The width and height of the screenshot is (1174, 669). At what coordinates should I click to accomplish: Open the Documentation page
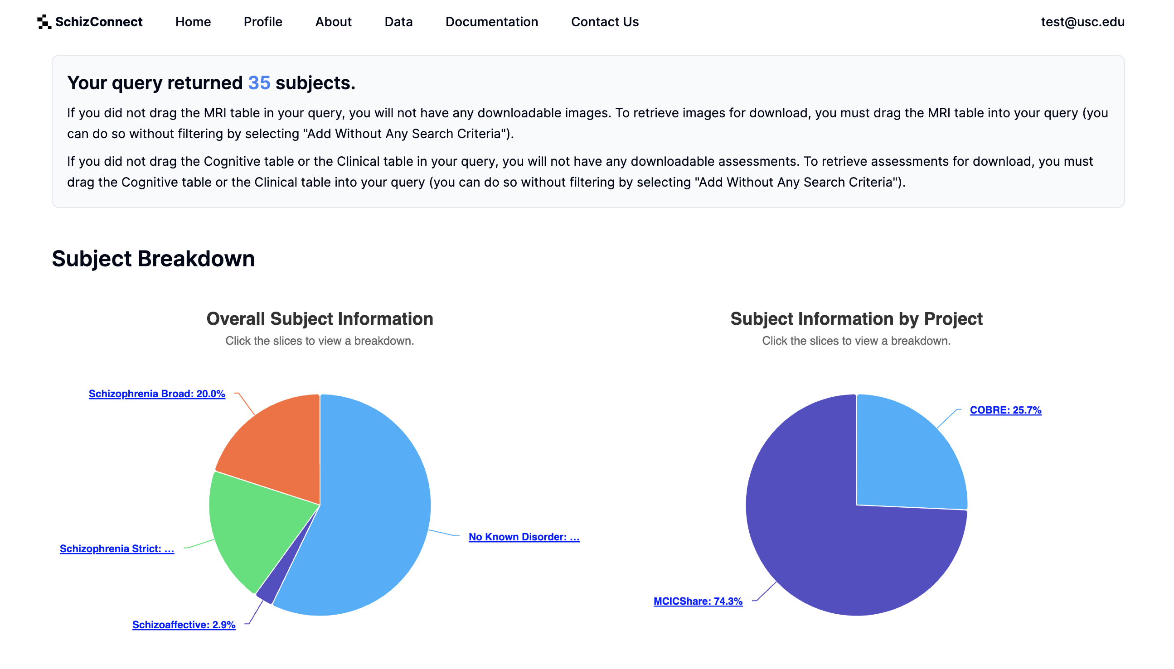491,22
